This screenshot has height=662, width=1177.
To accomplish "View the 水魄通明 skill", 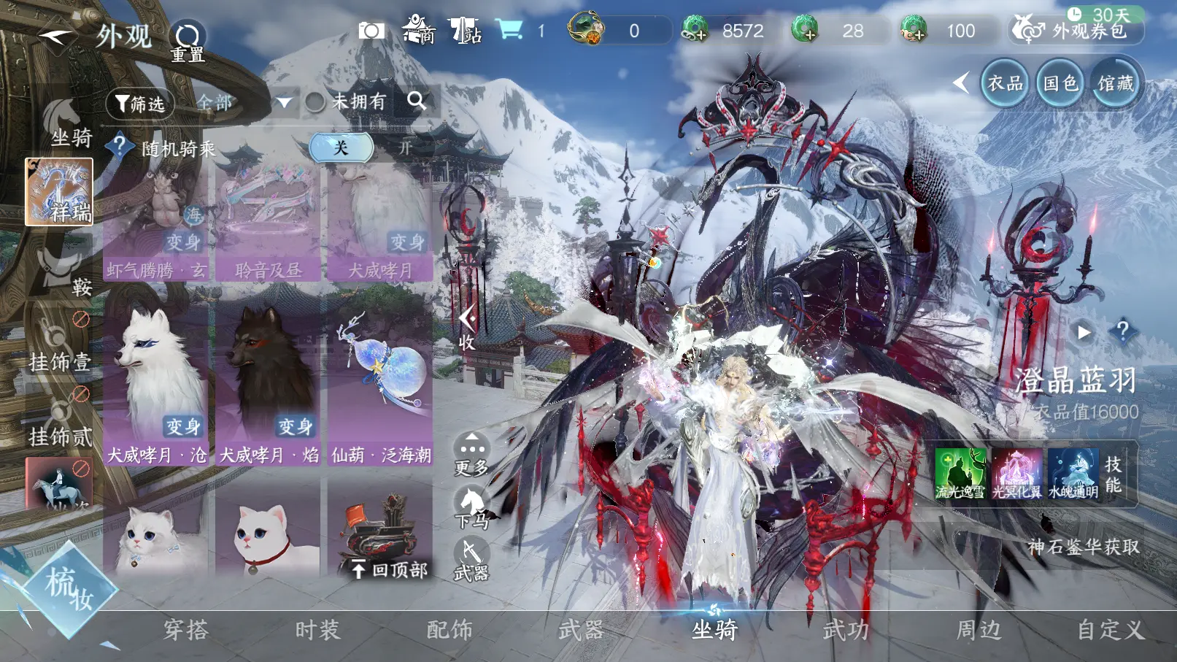I will tap(1073, 474).
